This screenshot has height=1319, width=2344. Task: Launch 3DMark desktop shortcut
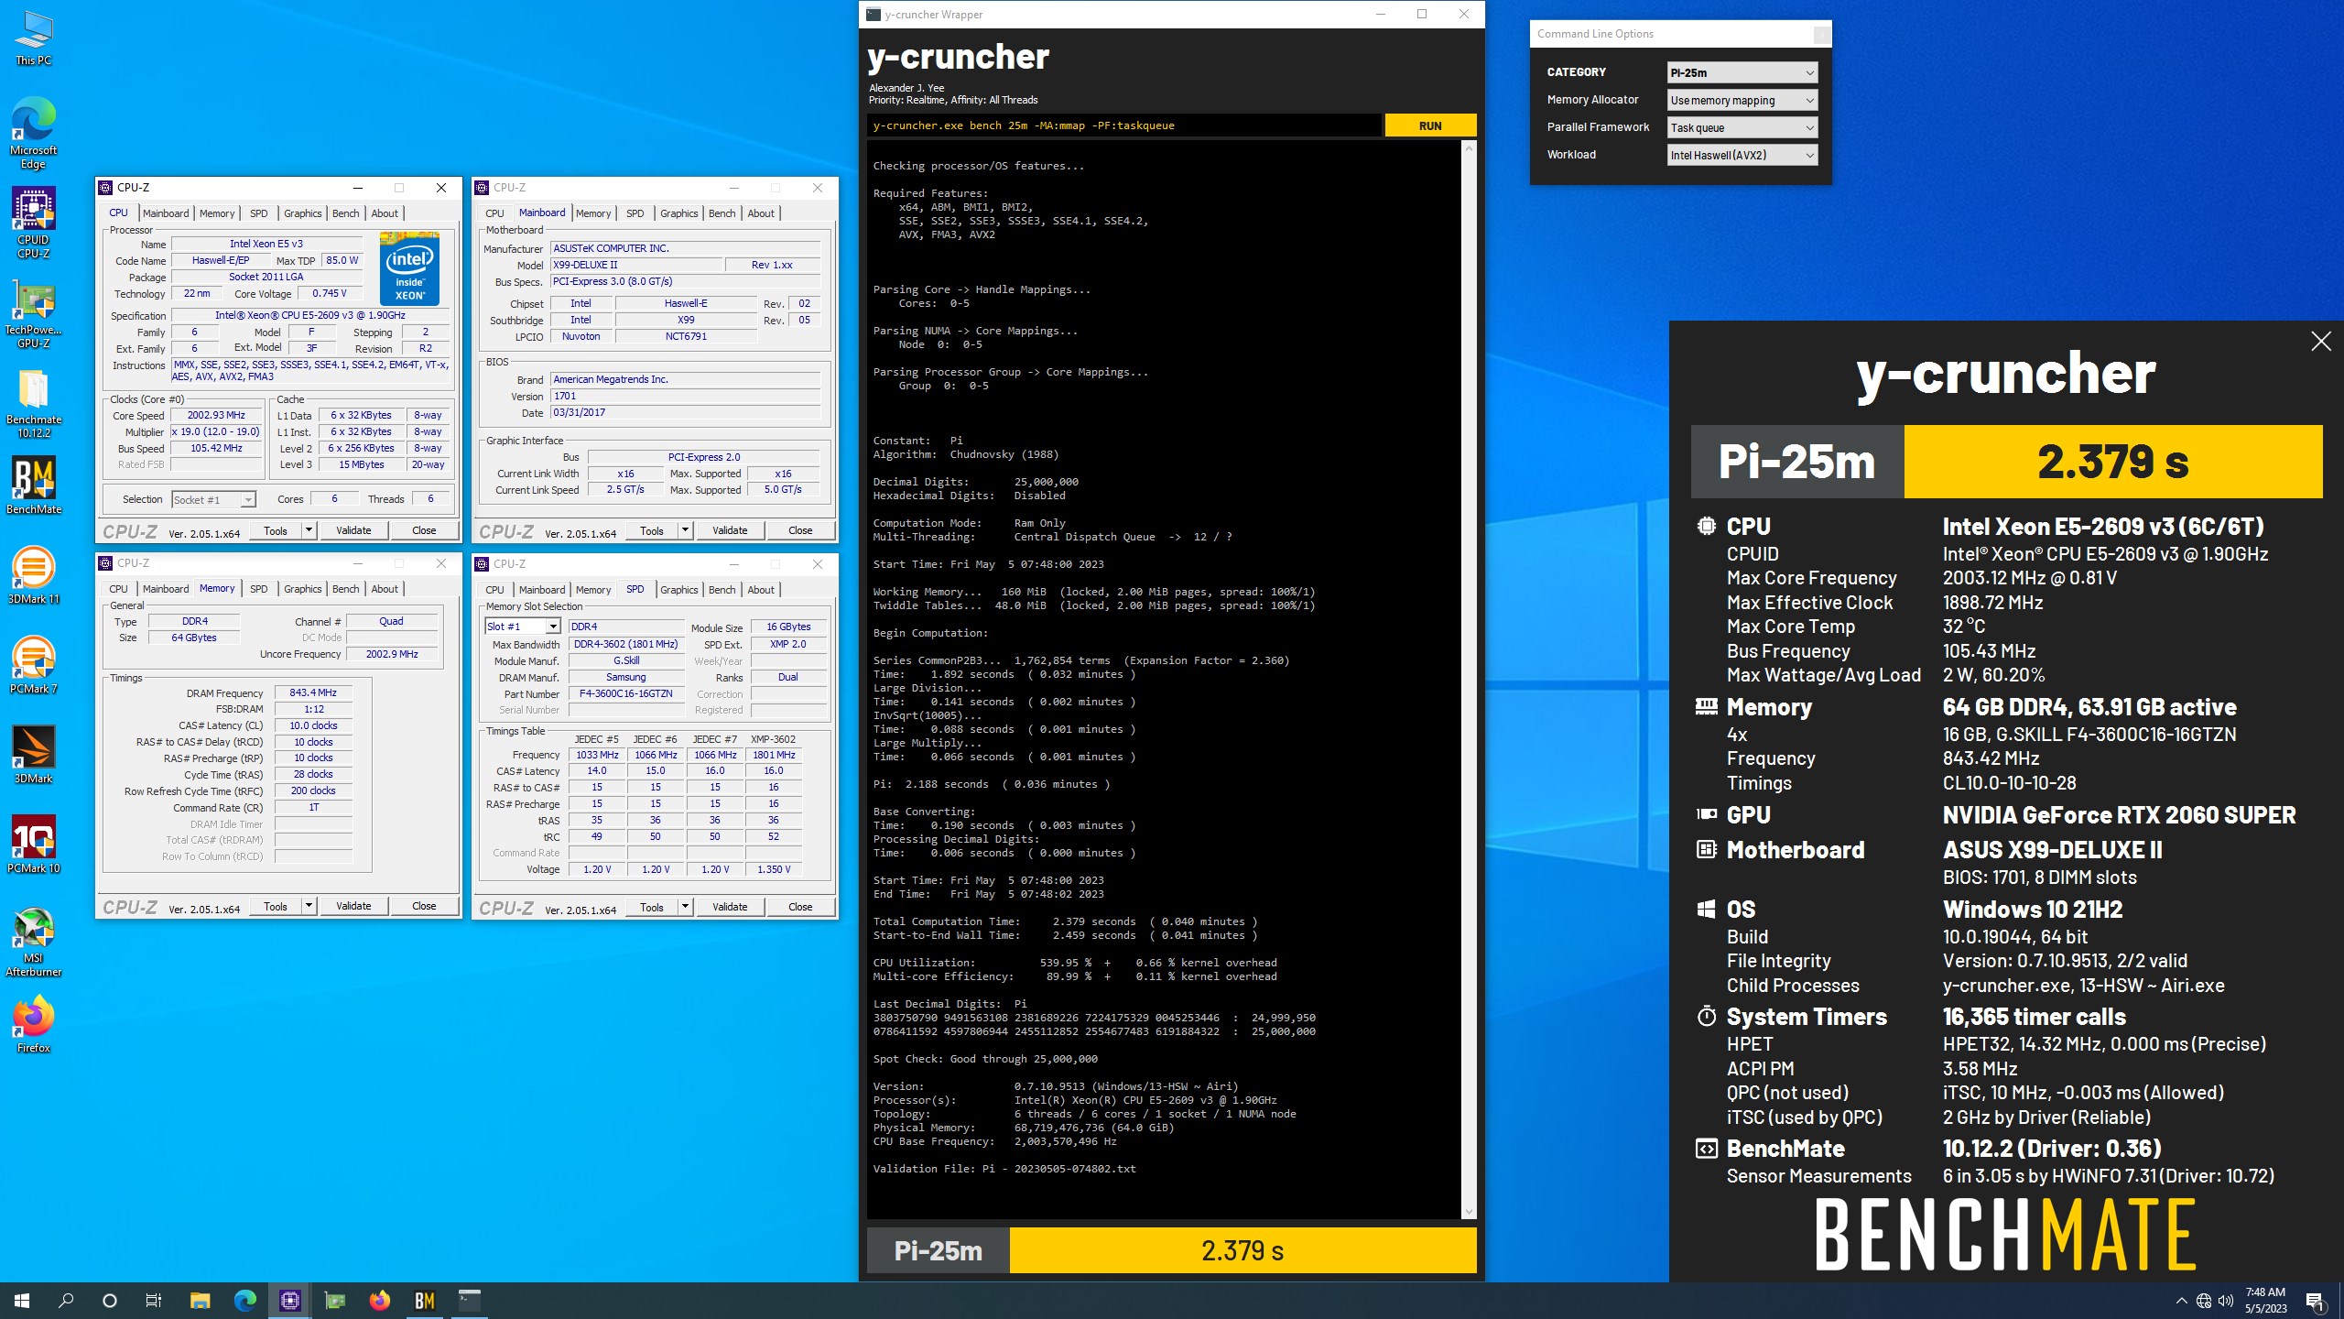pyautogui.click(x=34, y=755)
